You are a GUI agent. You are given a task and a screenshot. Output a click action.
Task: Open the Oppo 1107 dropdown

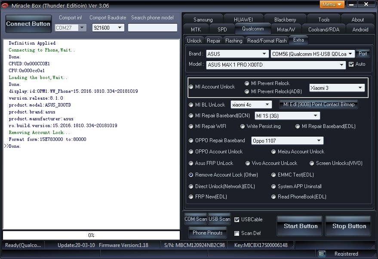(x=287, y=140)
